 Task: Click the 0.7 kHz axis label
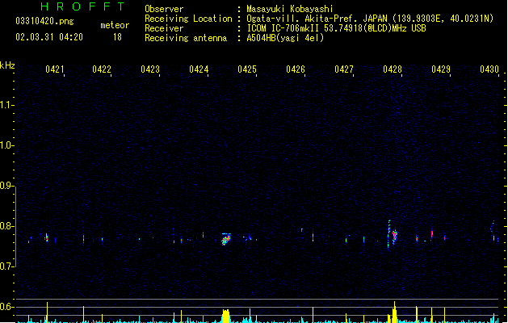pyautogui.click(x=6, y=266)
